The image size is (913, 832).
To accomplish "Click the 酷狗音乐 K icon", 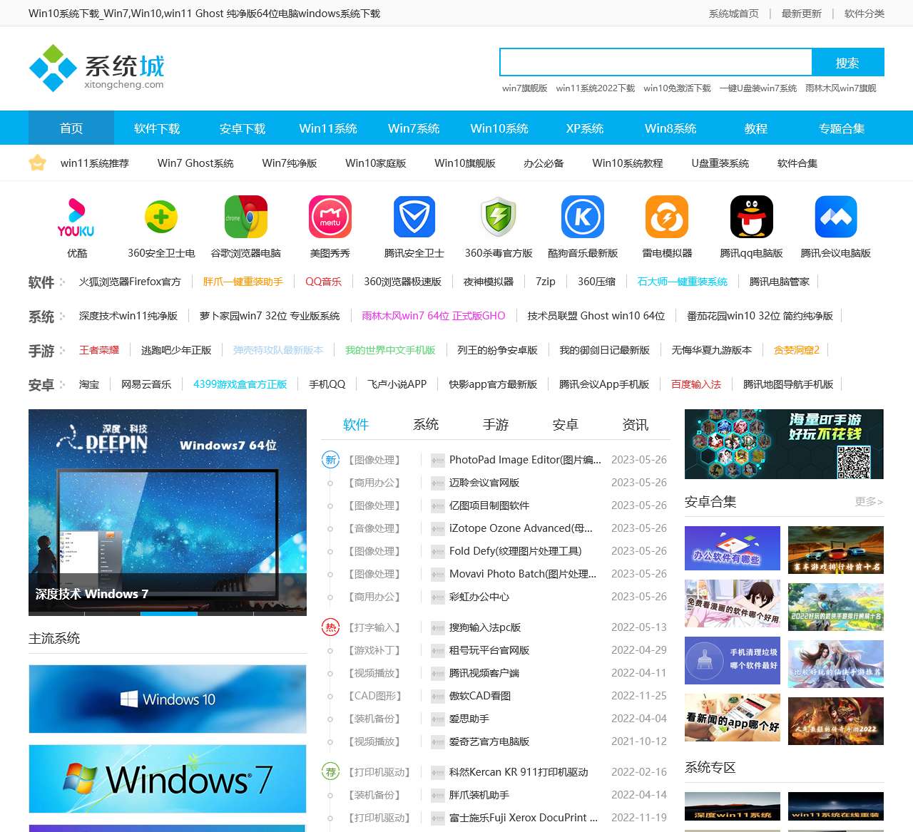I will point(583,217).
